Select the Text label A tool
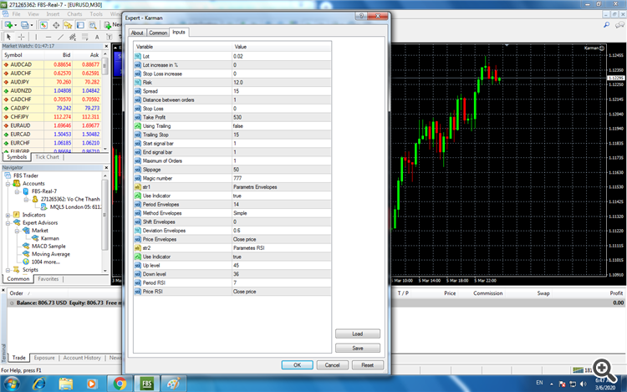 coord(97,37)
